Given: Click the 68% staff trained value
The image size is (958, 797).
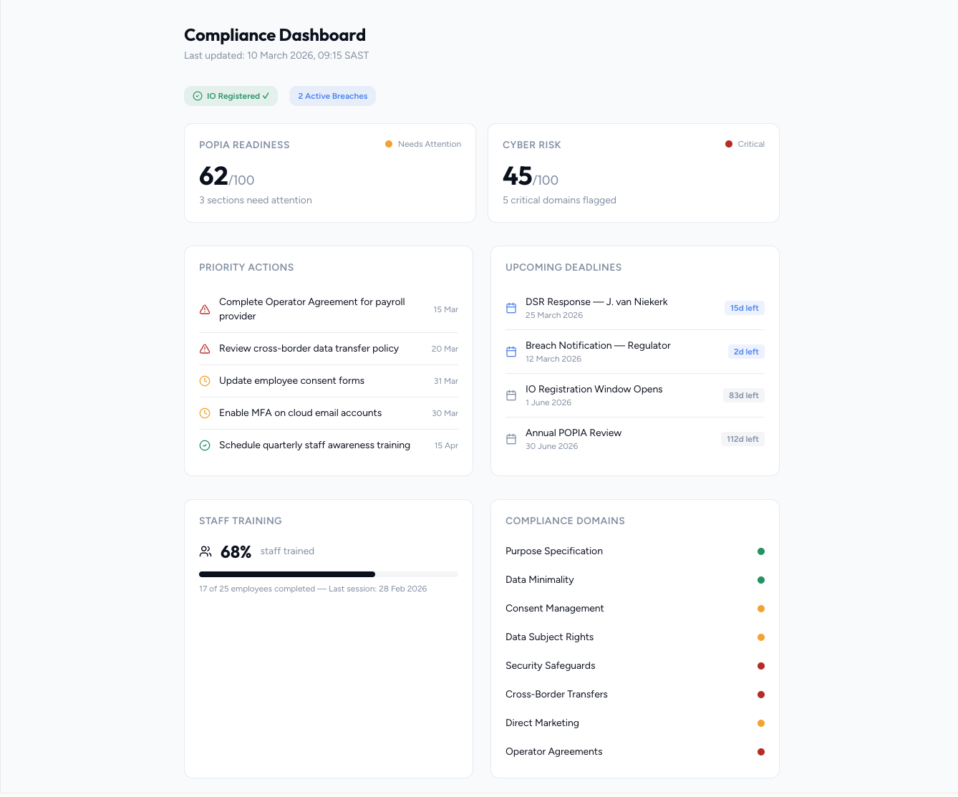Looking at the screenshot, I should (236, 552).
